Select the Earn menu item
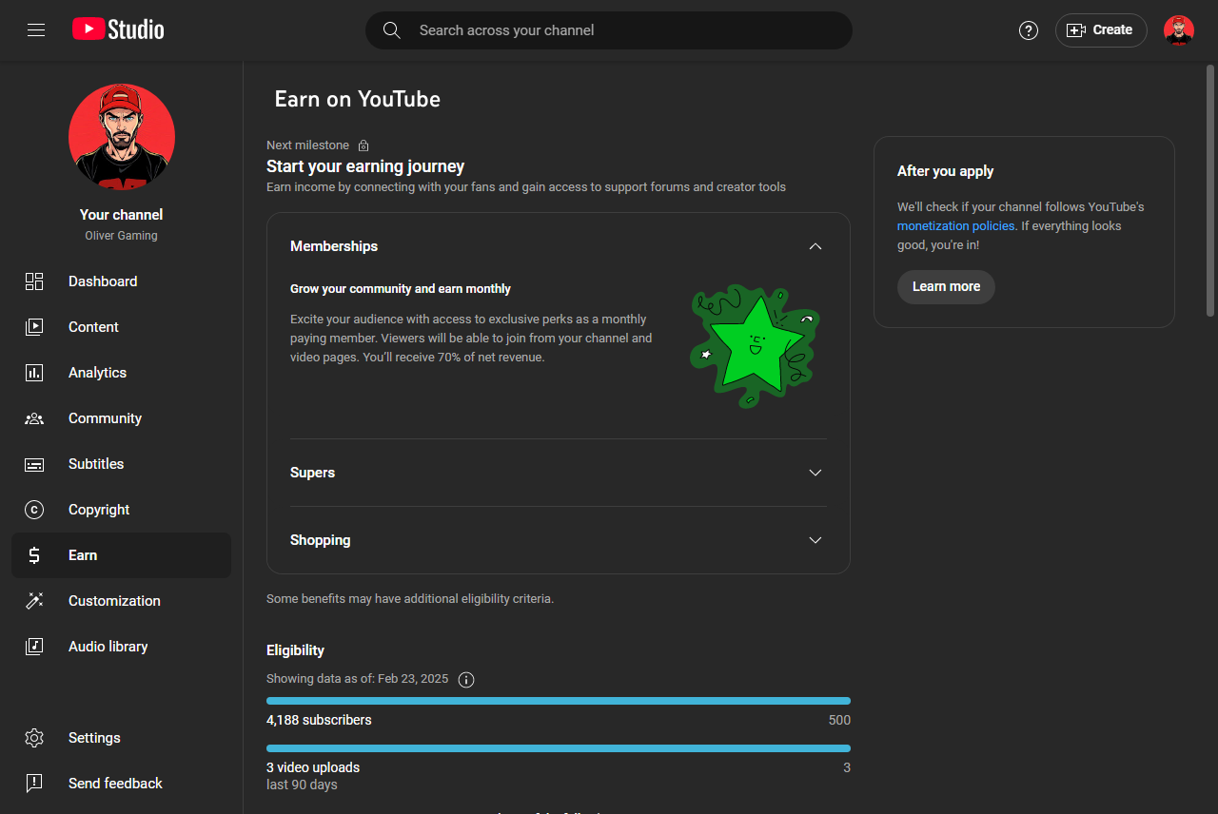The height and width of the screenshot is (814, 1218). tap(121, 555)
